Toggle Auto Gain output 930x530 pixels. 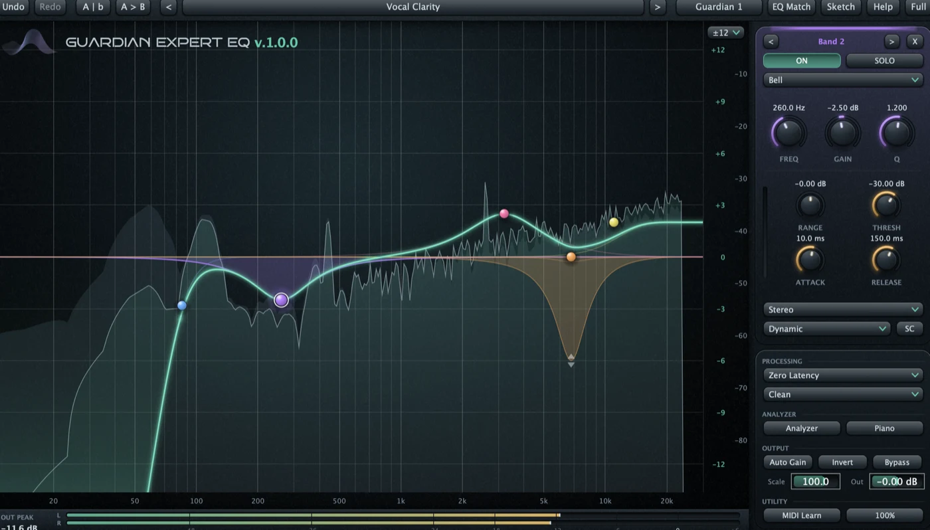tap(788, 462)
